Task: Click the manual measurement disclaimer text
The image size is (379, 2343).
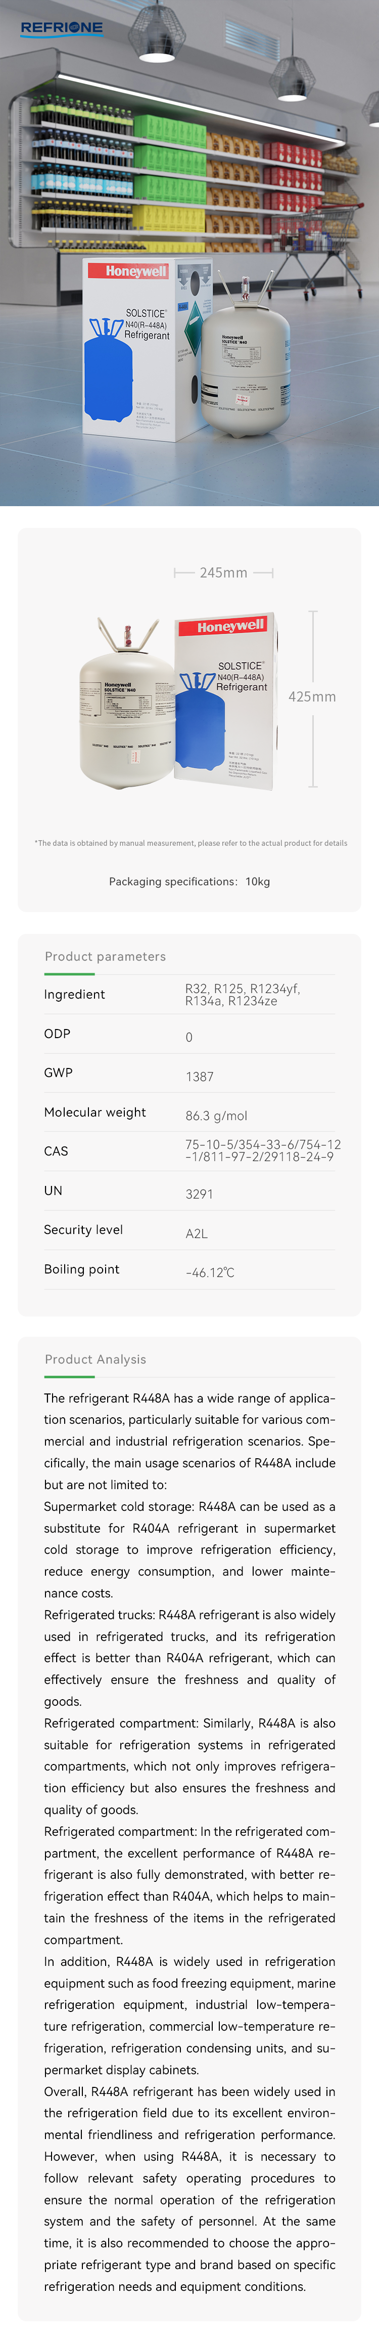Action: [191, 843]
